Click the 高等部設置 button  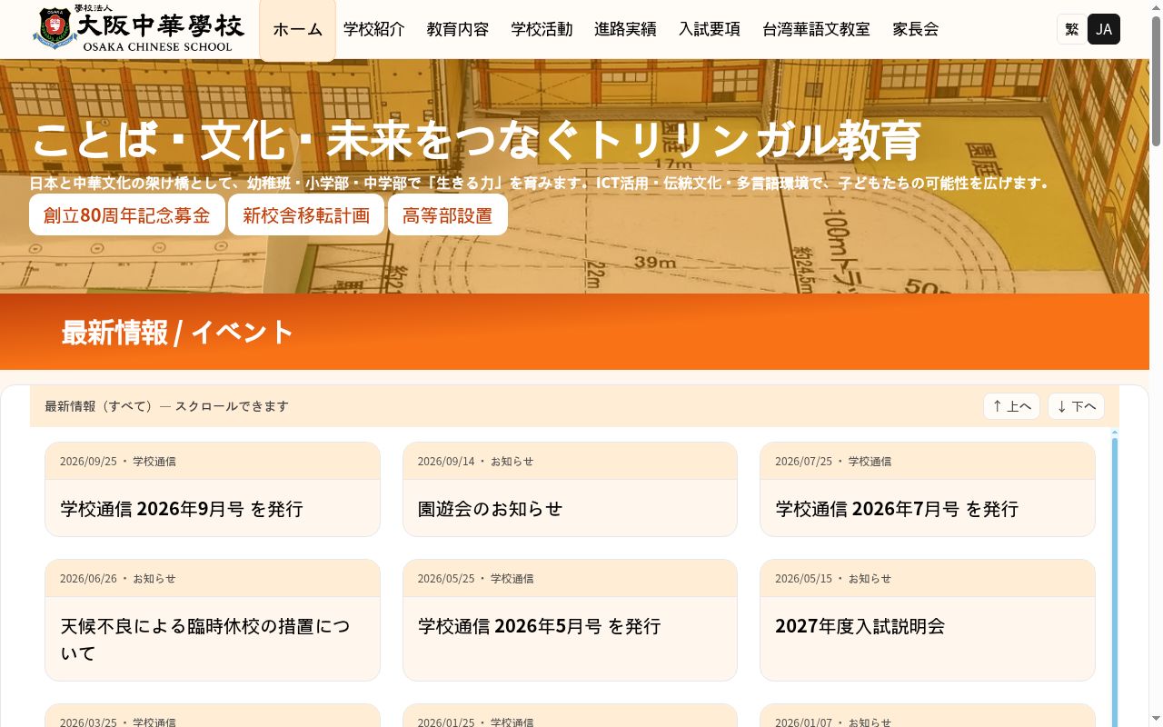[447, 215]
